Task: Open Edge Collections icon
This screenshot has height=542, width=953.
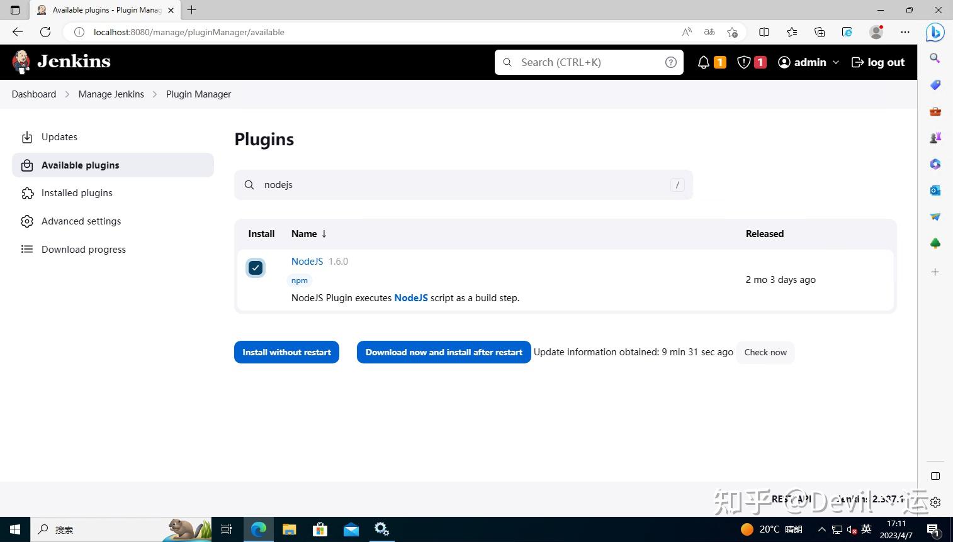Action: [819, 32]
